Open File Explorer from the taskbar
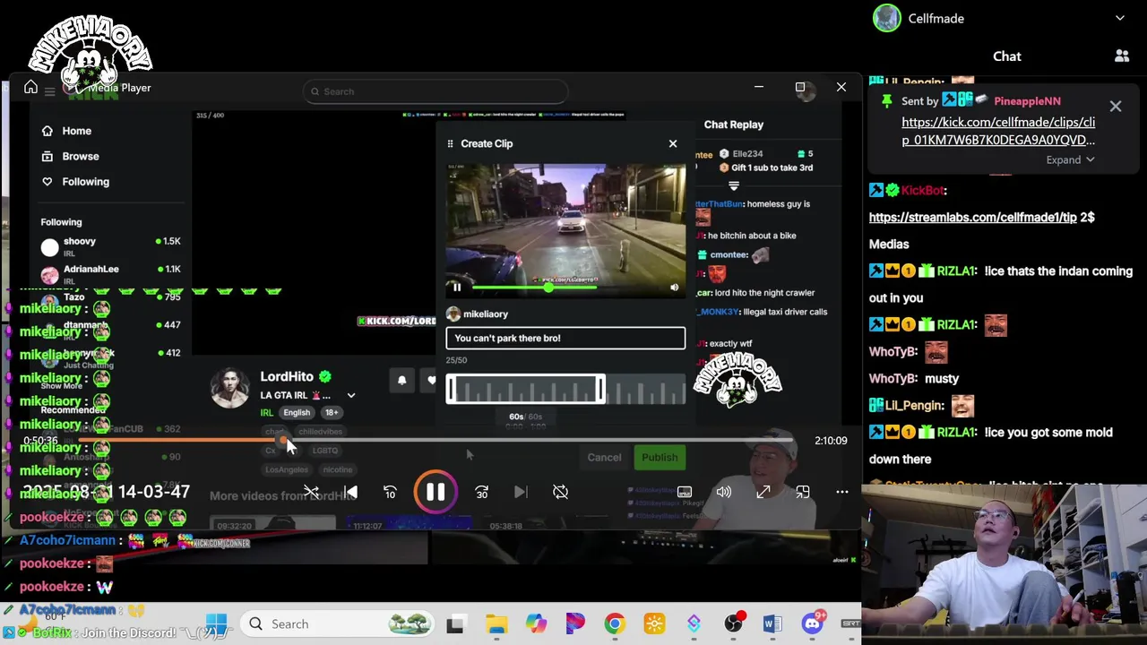 click(x=496, y=623)
